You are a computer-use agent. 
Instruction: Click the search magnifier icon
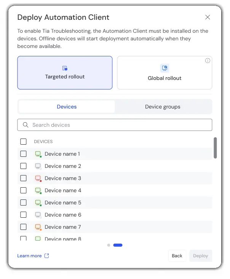tap(26, 125)
